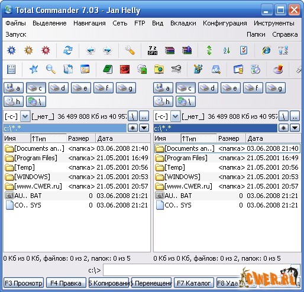This screenshot has height=292, width=304.
Task: Click the FTP list sheet icon
Action: point(11,69)
